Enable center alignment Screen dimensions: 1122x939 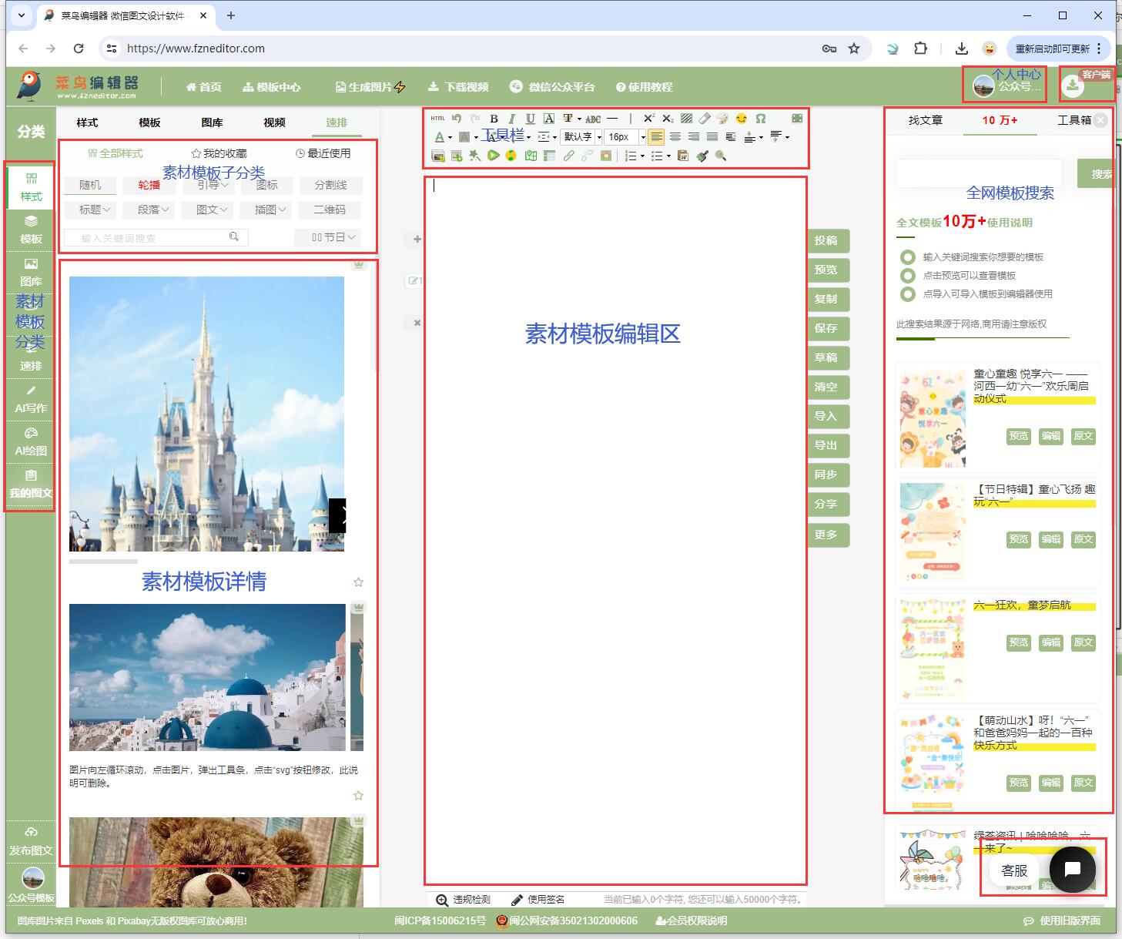click(675, 137)
